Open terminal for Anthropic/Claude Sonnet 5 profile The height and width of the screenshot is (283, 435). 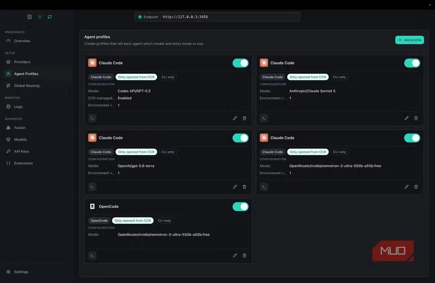tap(264, 118)
